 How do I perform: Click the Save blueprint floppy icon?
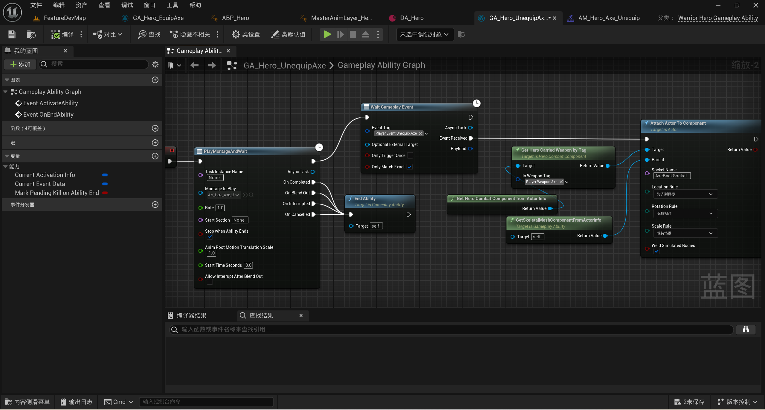pos(11,34)
